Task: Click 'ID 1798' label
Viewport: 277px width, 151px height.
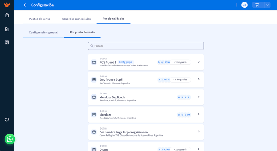Action: click(x=103, y=128)
